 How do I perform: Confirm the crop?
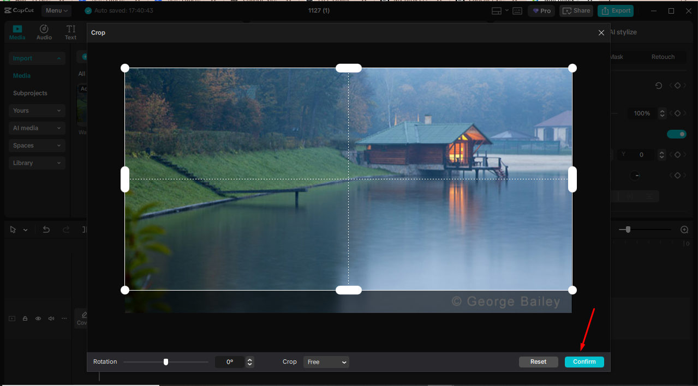point(584,361)
